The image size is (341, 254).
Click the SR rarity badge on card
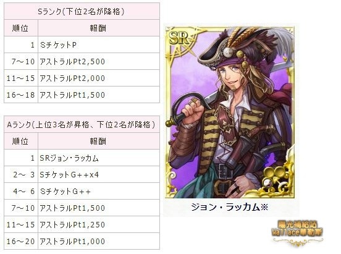click(x=179, y=38)
